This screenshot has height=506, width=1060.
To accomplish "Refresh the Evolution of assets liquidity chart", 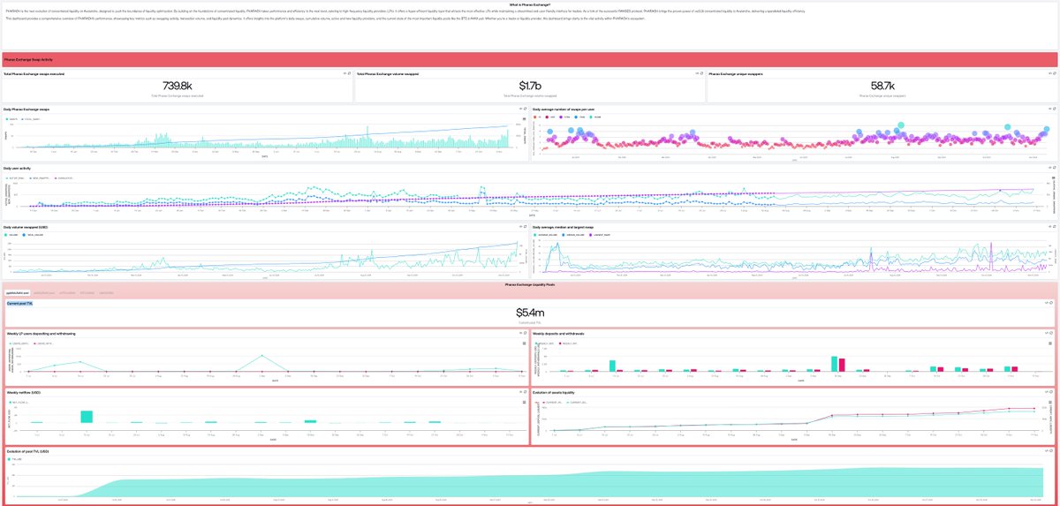I will click(1052, 392).
